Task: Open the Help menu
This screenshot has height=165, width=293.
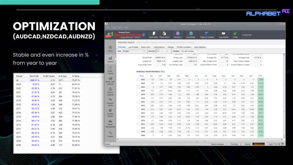Action: tap(126, 28)
